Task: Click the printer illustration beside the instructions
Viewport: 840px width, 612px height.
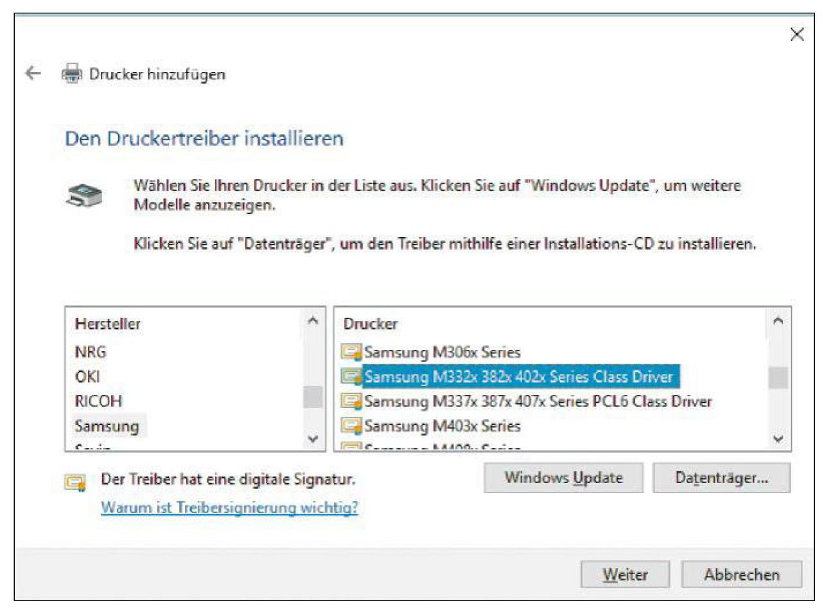Action: 84,195
